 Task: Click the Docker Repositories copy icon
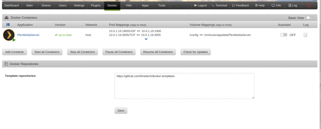click(x=6, y=64)
